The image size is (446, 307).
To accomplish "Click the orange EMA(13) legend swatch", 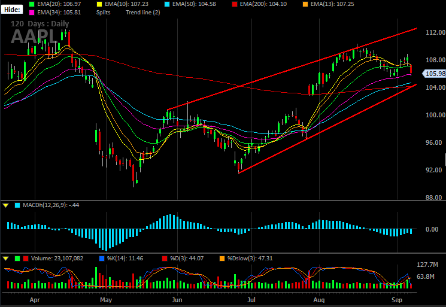I will coord(305,4).
